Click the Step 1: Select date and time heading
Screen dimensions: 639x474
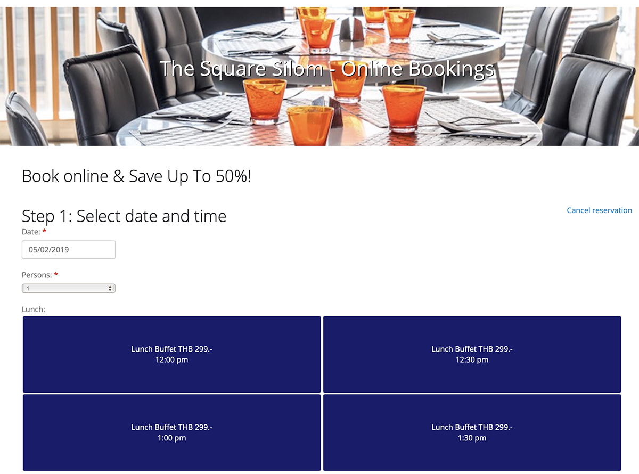click(x=124, y=216)
